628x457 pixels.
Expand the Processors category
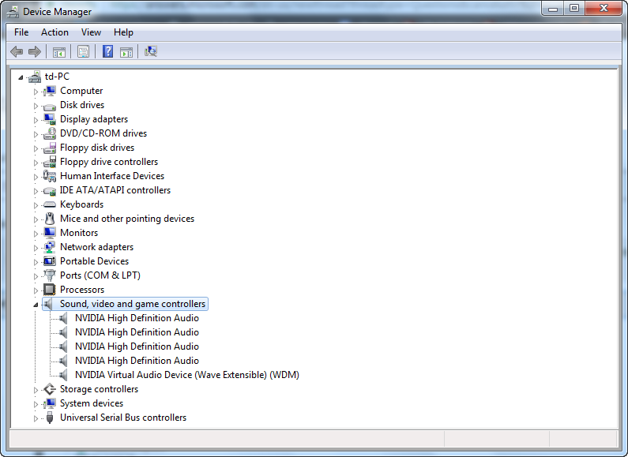(36, 290)
